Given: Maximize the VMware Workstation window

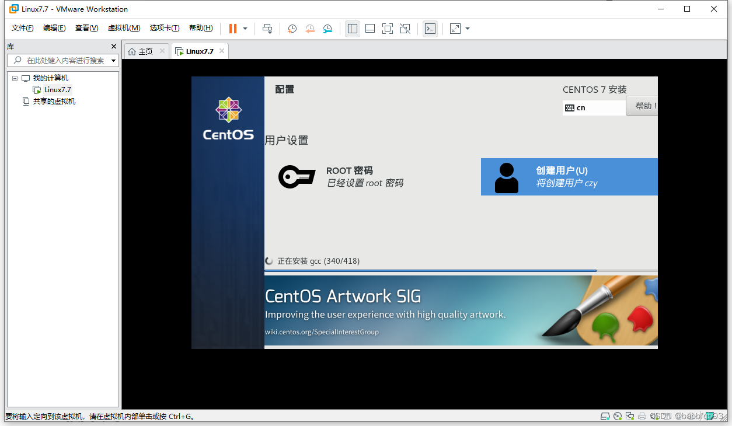Looking at the screenshot, I should 687,9.
